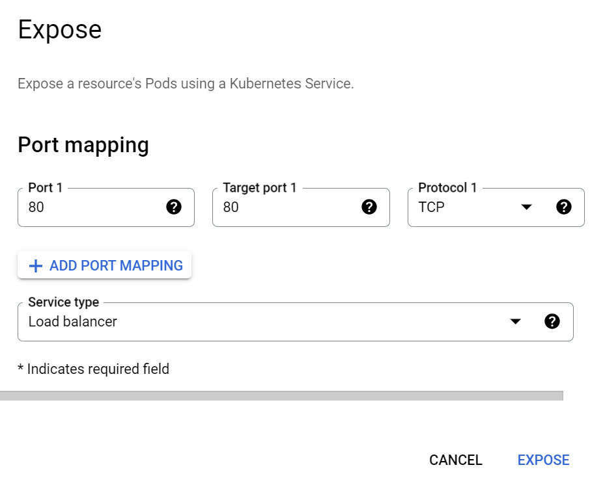Click the Protocol 1 field label

coord(447,187)
